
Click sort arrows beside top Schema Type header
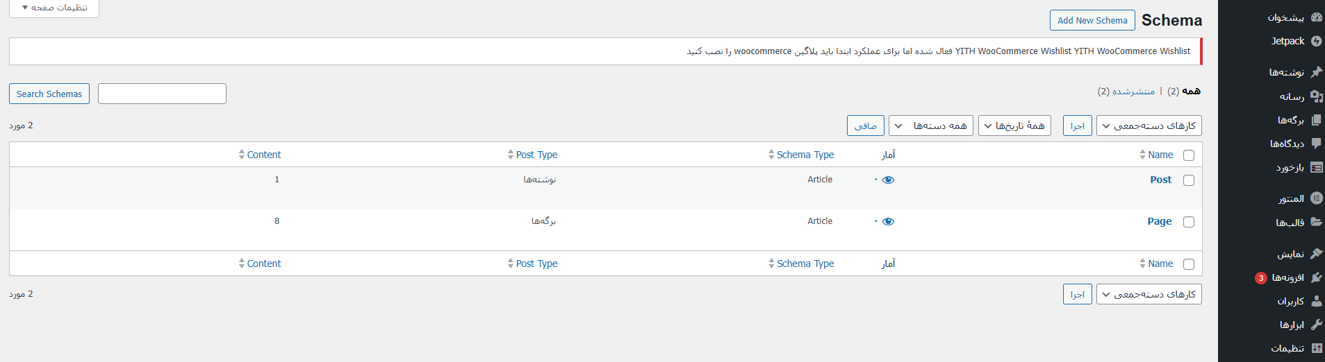(771, 155)
